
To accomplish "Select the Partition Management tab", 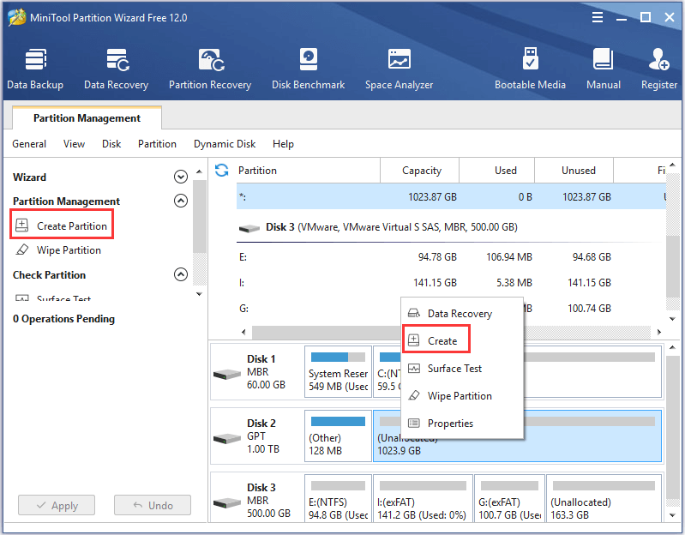I will (87, 118).
